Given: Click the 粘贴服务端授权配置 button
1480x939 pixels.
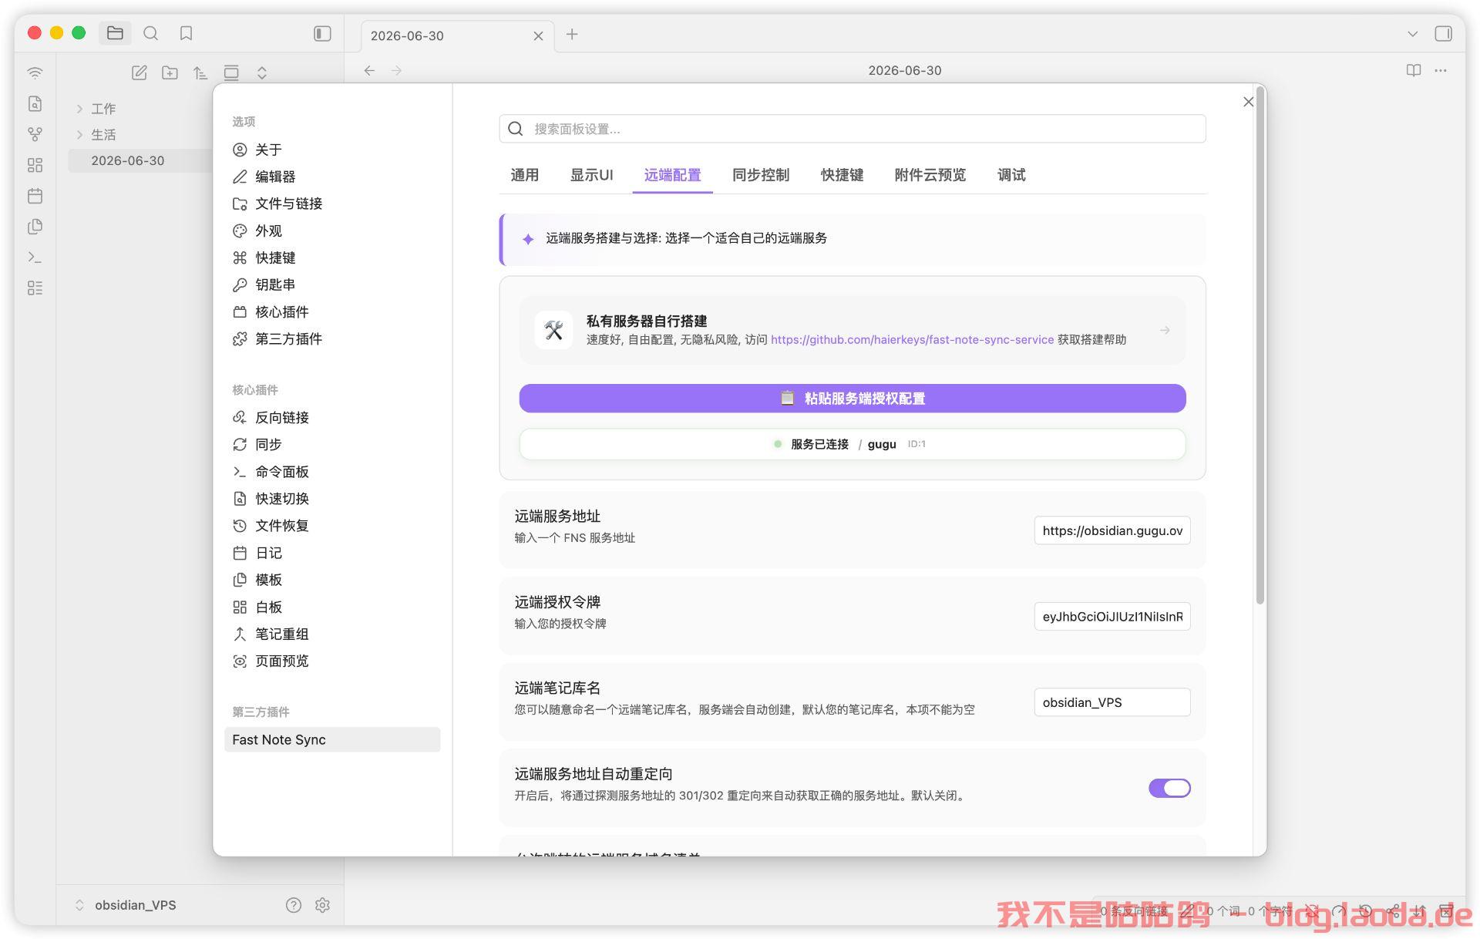Looking at the screenshot, I should 852,398.
